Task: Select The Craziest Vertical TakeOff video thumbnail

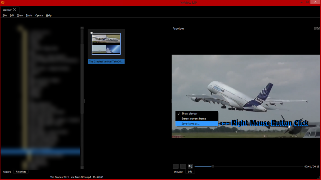Action: [106, 46]
